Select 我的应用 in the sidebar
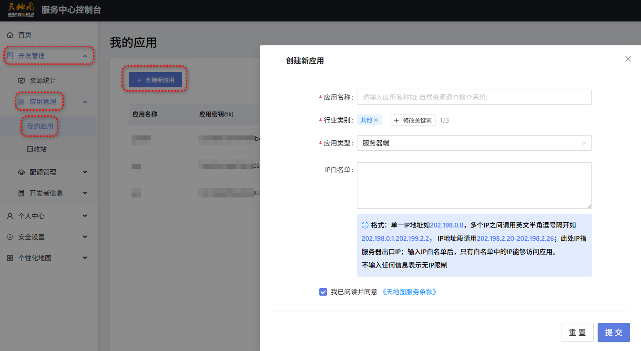The image size is (641, 351). coord(40,126)
